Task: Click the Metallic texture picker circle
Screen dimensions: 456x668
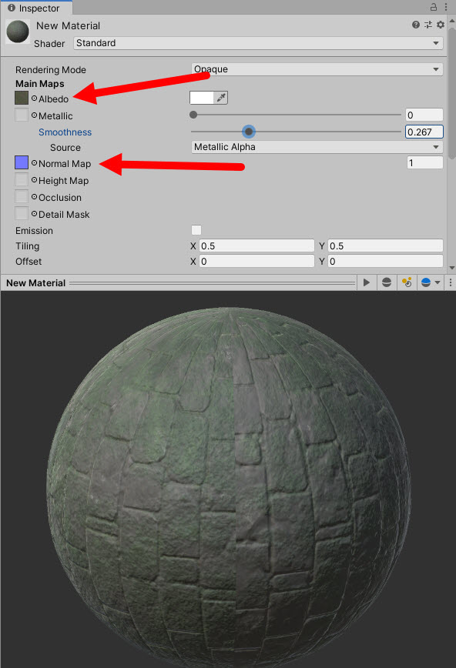Action: (34, 115)
